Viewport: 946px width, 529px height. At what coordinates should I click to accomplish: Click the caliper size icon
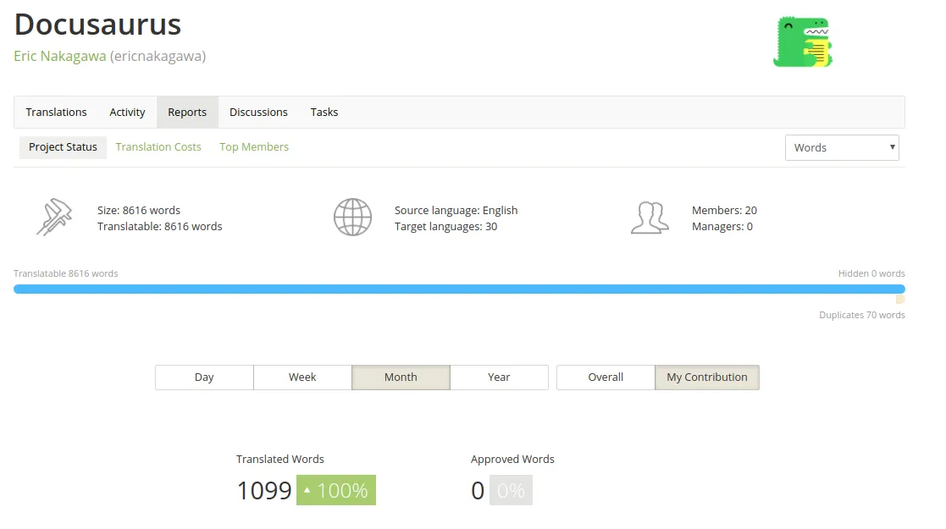pyautogui.click(x=53, y=217)
